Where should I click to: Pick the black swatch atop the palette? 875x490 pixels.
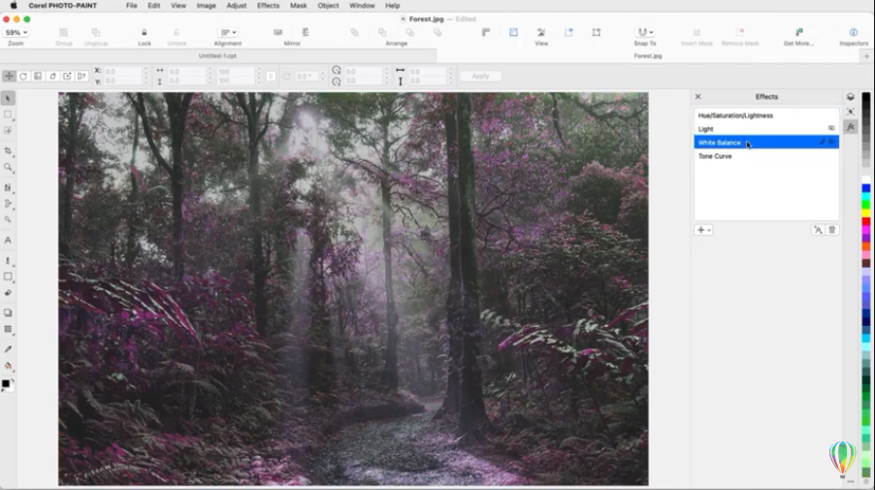click(x=865, y=98)
